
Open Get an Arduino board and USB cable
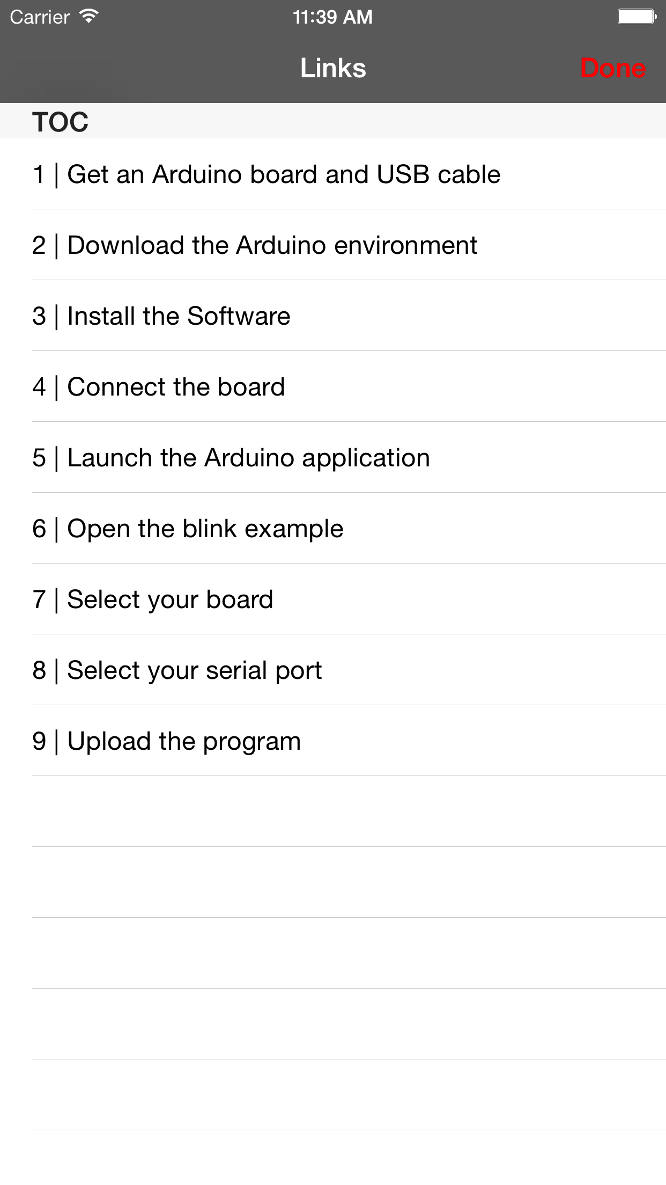[x=267, y=173]
